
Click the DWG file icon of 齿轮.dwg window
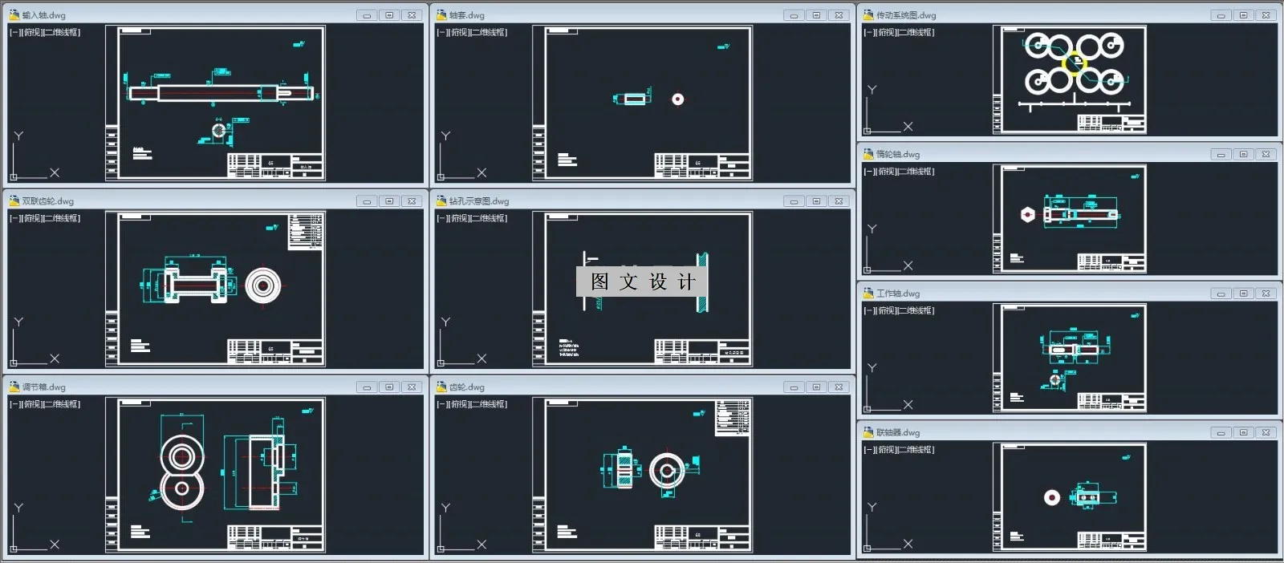tap(441, 387)
